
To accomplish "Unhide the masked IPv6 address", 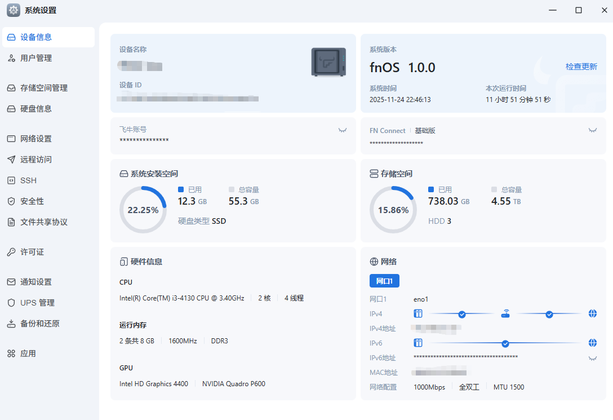I will coord(592,358).
